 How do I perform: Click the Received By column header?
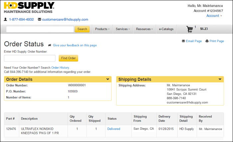[x=205, y=118]
